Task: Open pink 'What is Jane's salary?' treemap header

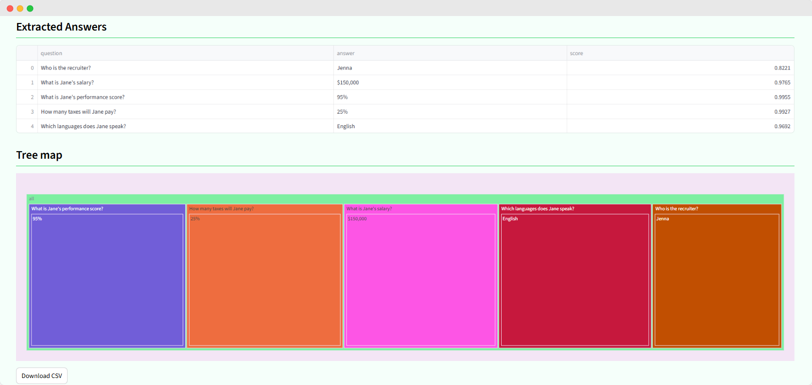Action: 421,209
